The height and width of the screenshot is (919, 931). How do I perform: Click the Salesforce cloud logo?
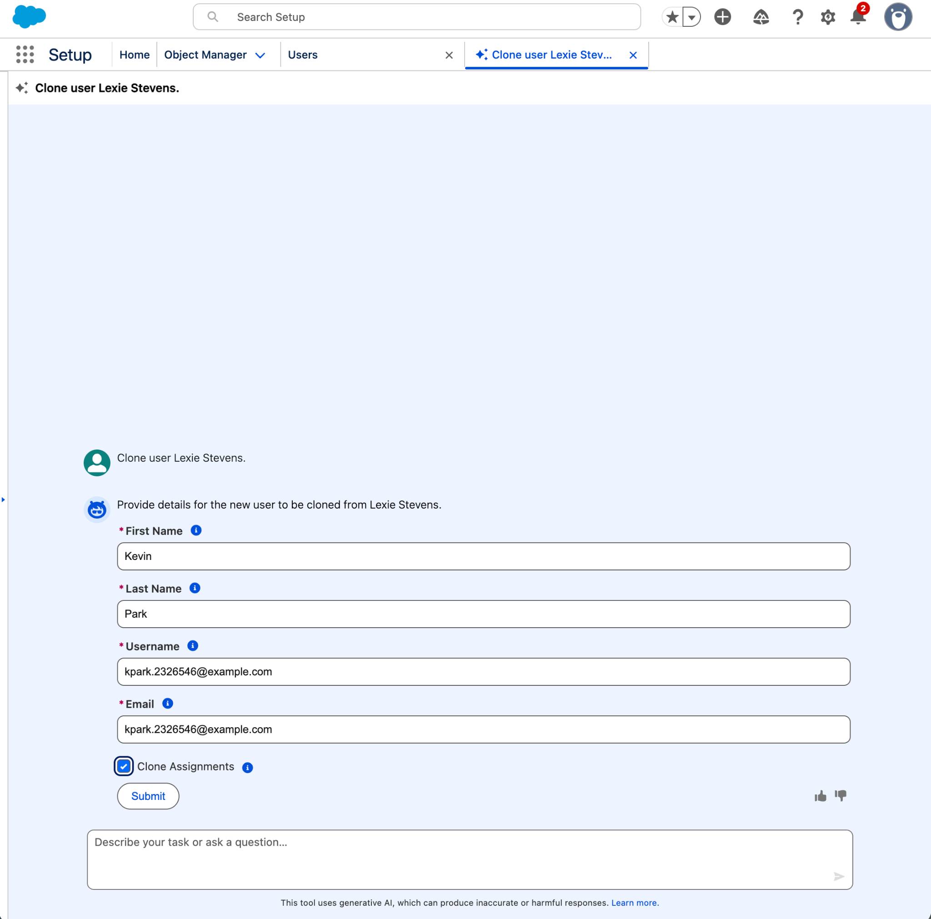coord(29,17)
